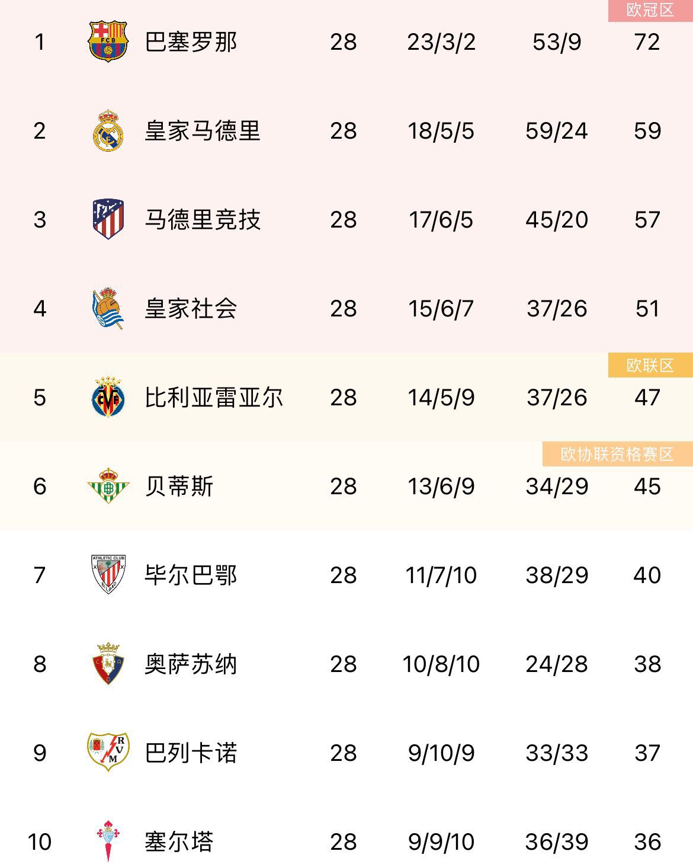The height and width of the screenshot is (864, 693).
Task: Tap the Villarreal yellow crest
Action: [108, 397]
